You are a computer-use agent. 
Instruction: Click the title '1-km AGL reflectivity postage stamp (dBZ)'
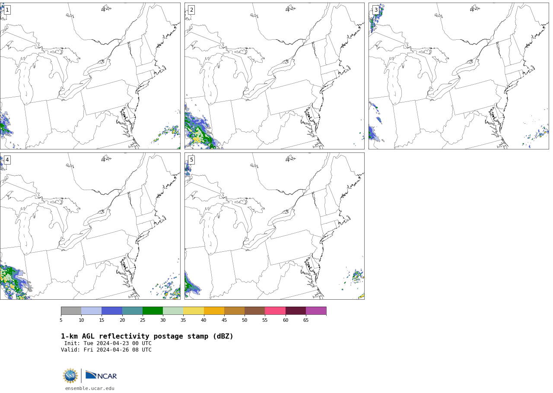147,336
